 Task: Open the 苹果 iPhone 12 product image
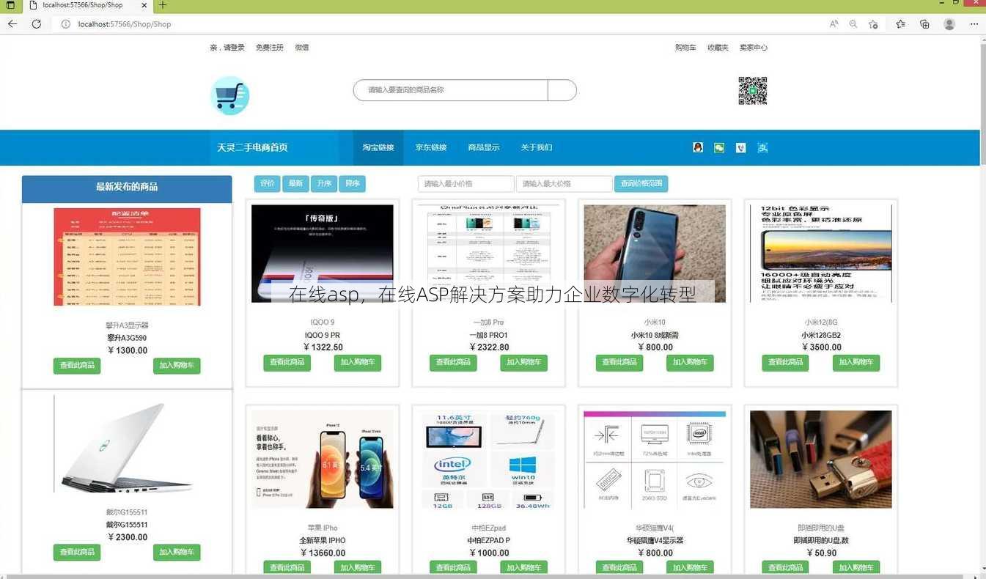pyautogui.click(x=323, y=460)
